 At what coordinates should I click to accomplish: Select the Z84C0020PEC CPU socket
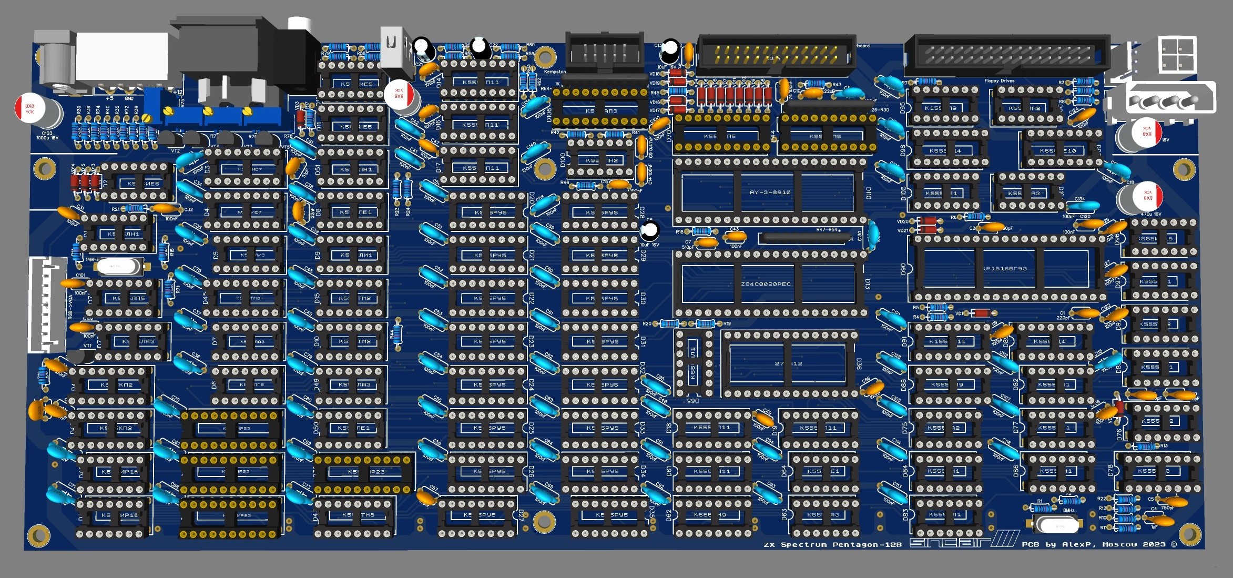click(x=770, y=283)
